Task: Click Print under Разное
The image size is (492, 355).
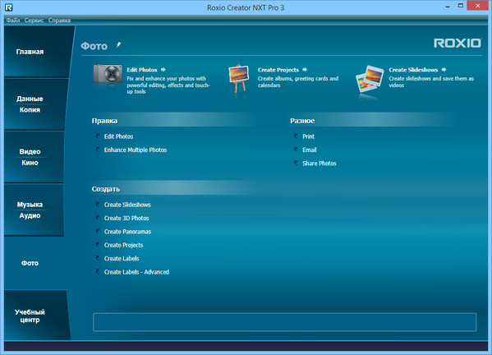Action: (308, 136)
